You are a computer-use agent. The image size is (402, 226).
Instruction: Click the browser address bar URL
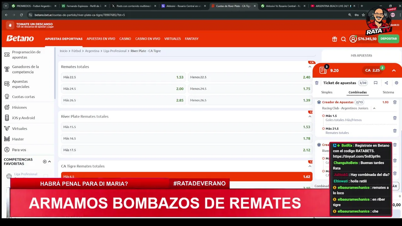click(79, 15)
